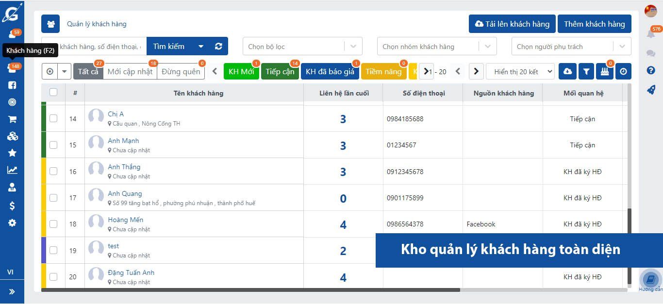
Task: Tick the checkbox for row 14 Chị A
Action: click(x=53, y=118)
